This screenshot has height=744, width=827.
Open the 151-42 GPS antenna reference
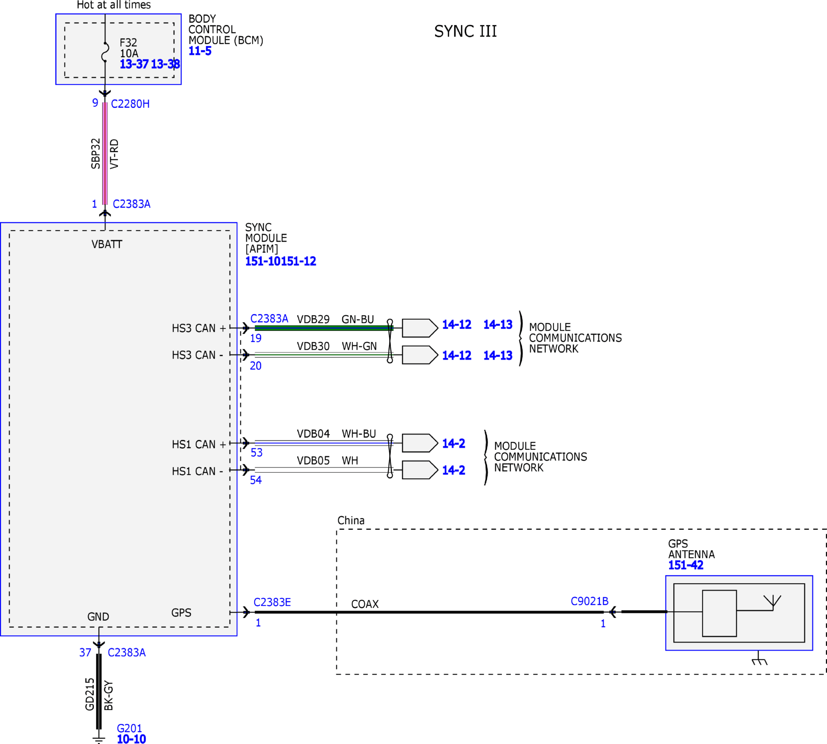pos(686,565)
